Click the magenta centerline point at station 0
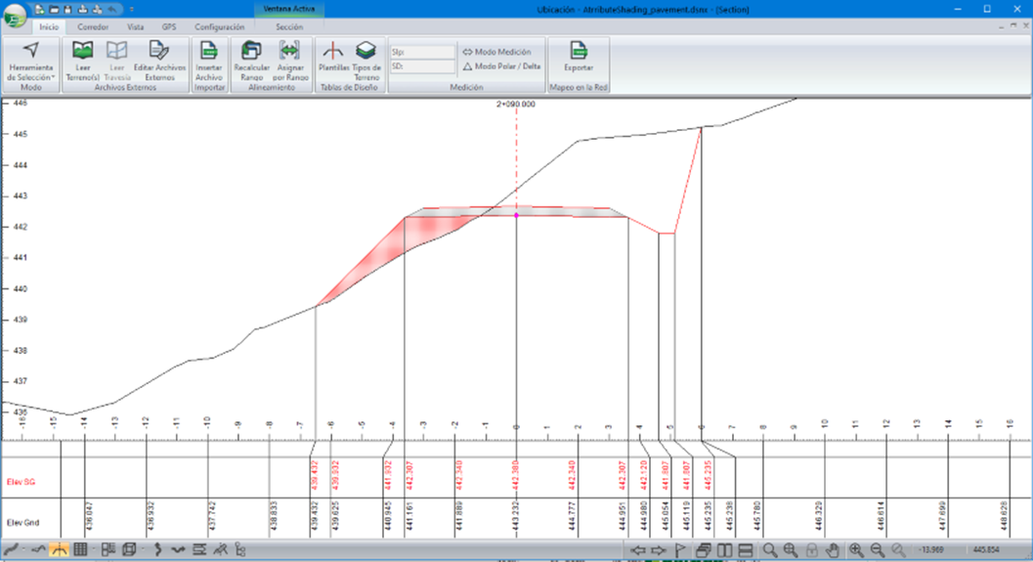This screenshot has width=1033, height=562. coord(516,215)
